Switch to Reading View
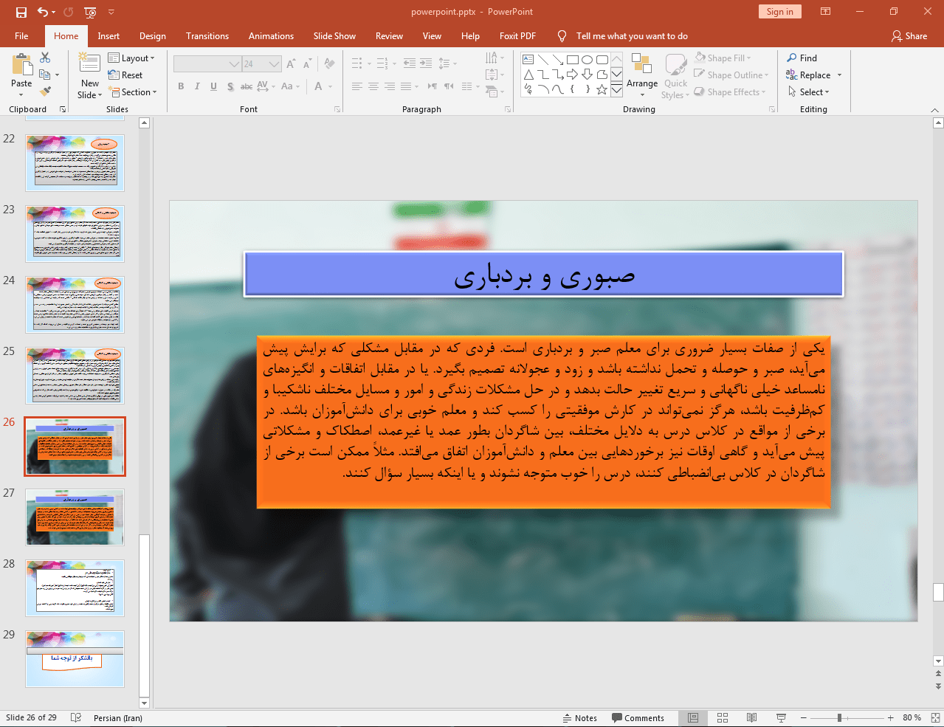 pos(751,717)
